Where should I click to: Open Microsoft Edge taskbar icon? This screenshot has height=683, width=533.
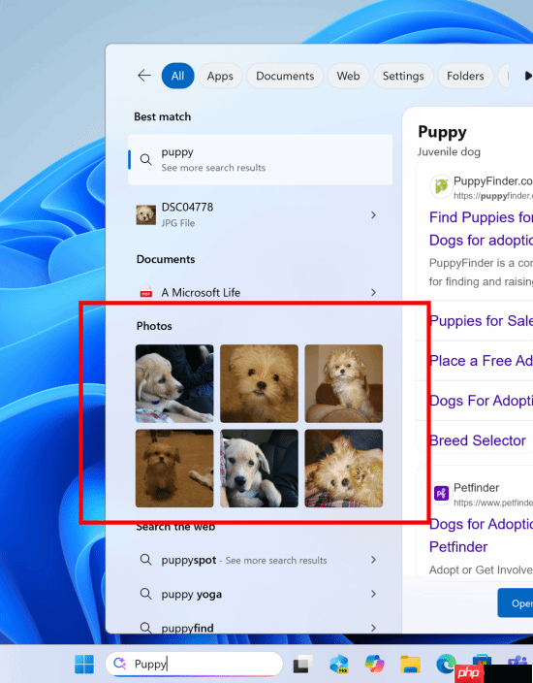pyautogui.click(x=446, y=663)
